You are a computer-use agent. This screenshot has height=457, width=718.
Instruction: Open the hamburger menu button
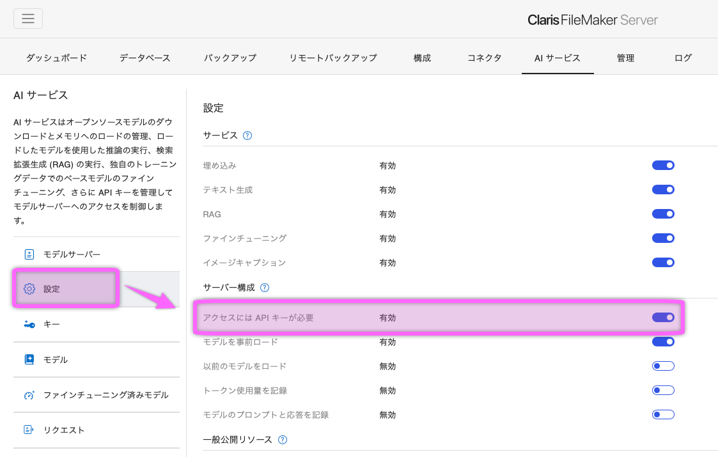point(28,19)
